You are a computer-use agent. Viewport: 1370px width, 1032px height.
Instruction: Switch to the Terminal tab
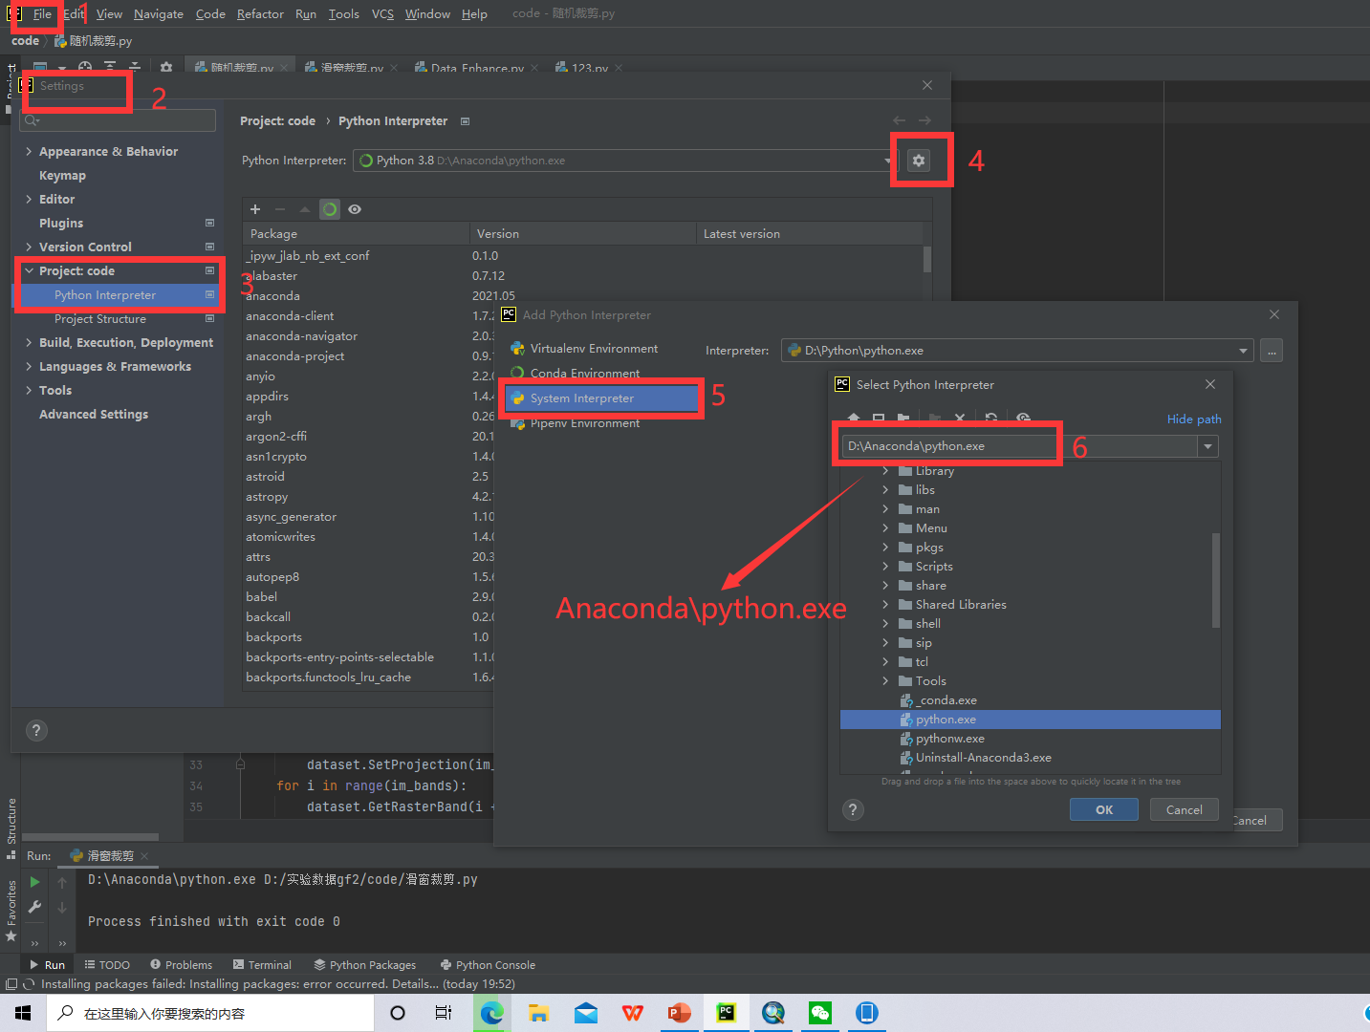(x=269, y=964)
